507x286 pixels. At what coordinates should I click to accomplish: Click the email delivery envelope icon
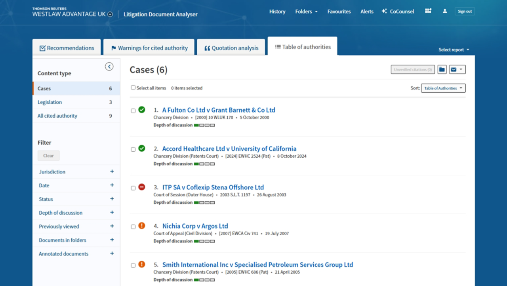[454, 70]
